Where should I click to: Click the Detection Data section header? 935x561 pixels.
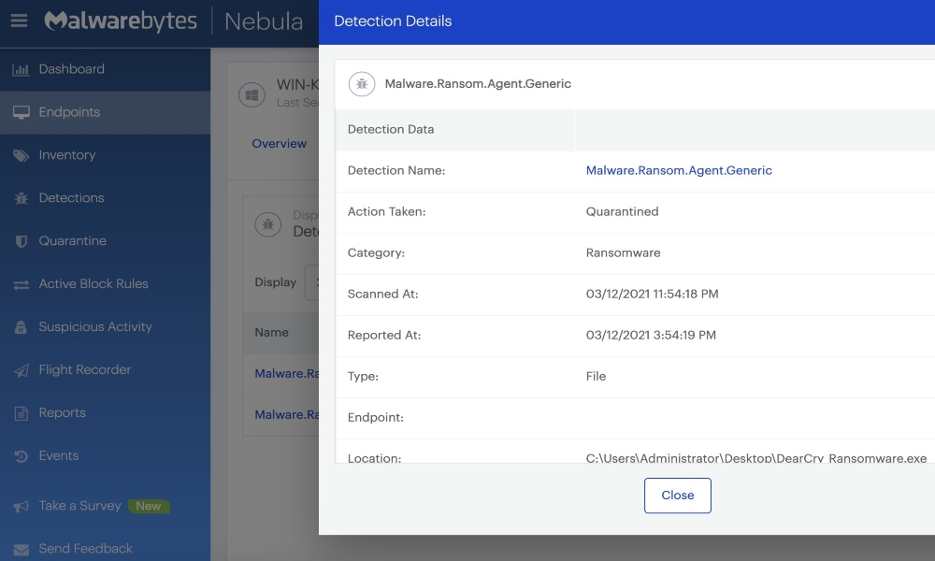[x=391, y=129]
